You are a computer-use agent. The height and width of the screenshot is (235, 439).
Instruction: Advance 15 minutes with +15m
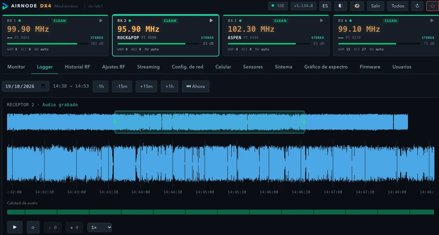(146, 86)
